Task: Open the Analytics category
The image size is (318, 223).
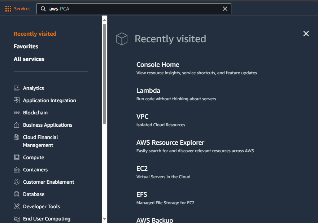Action: pyautogui.click(x=34, y=88)
